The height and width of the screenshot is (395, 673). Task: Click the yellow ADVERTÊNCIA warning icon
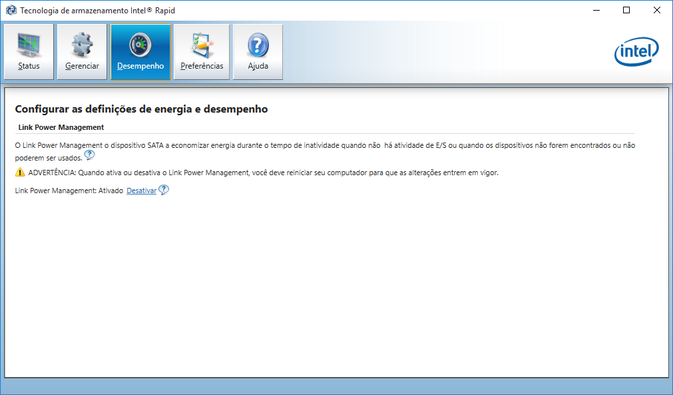coord(20,173)
